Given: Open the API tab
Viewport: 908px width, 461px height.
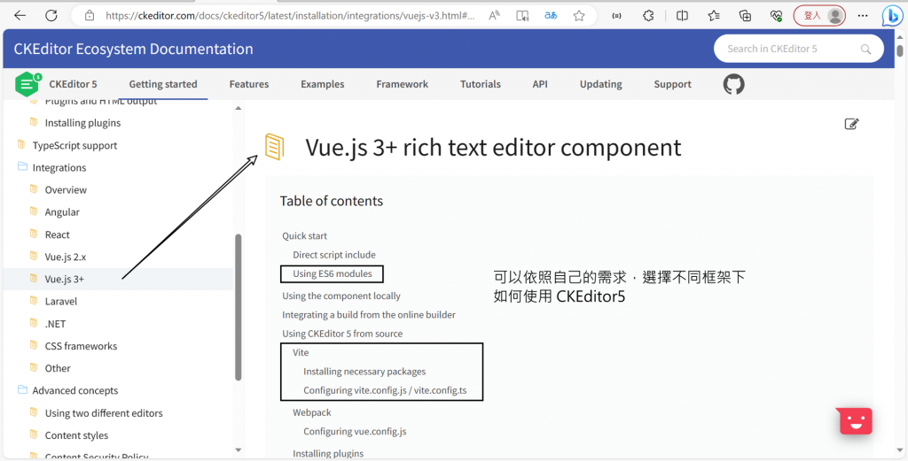Looking at the screenshot, I should tap(540, 84).
